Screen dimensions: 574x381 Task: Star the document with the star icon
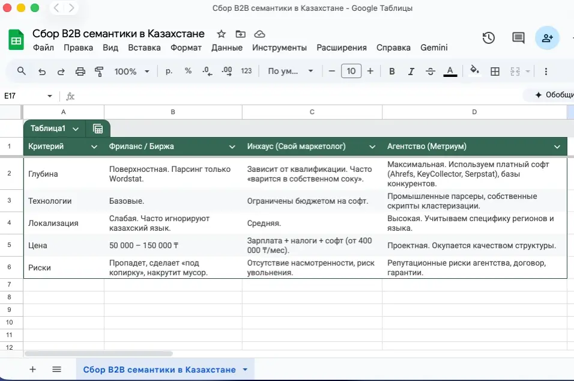222,34
